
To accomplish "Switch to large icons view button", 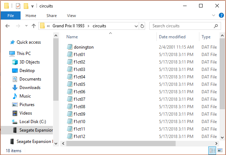I will [x=220, y=150].
